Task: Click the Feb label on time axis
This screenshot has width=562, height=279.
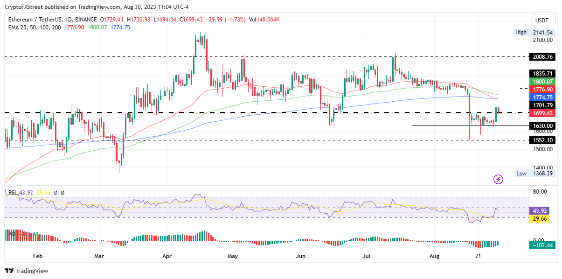Action: click(x=38, y=256)
